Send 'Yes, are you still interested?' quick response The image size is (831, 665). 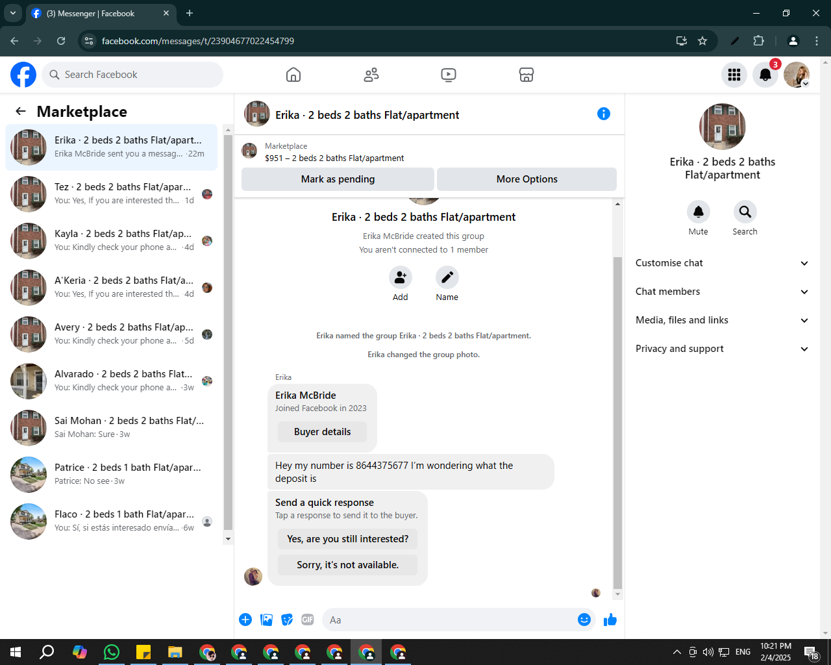348,539
